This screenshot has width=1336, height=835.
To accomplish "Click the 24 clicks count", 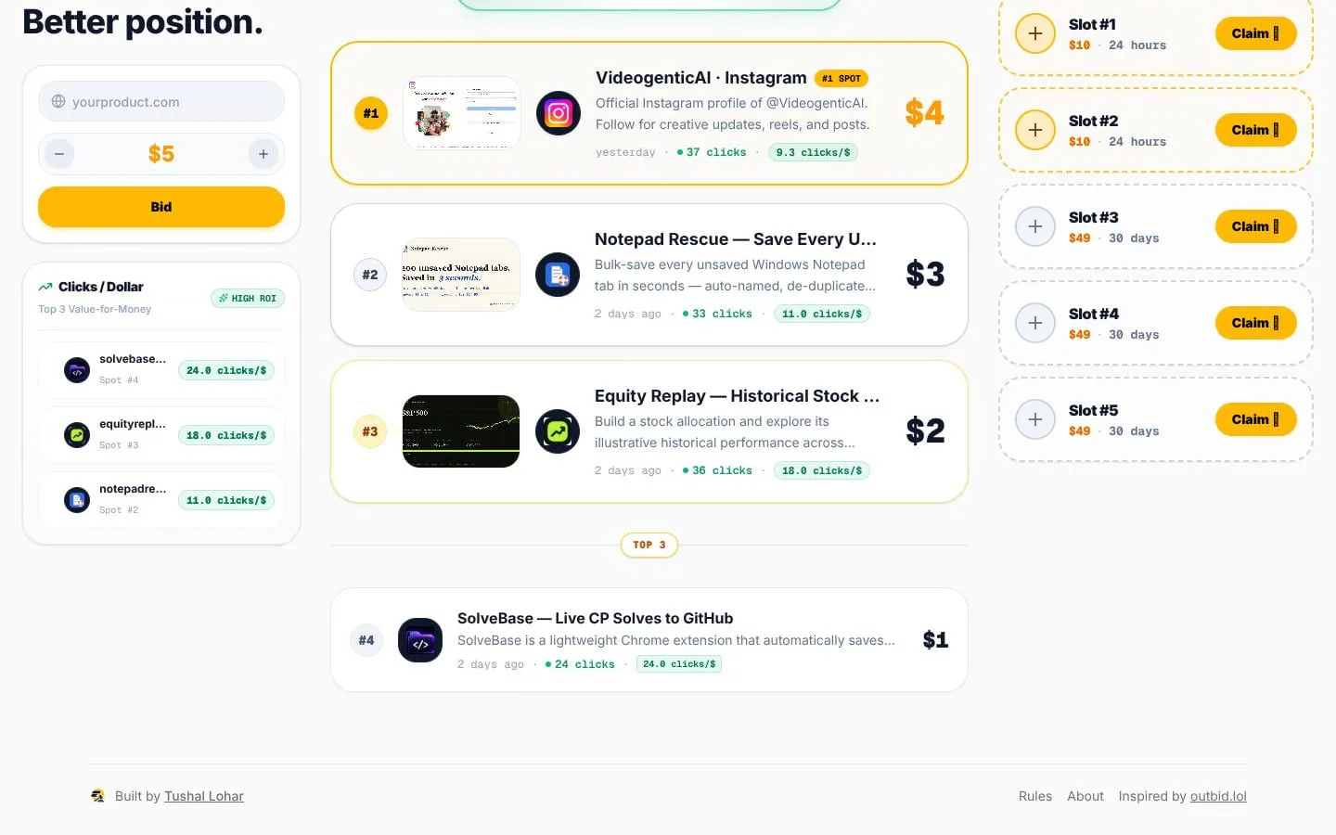I will coord(580,665).
